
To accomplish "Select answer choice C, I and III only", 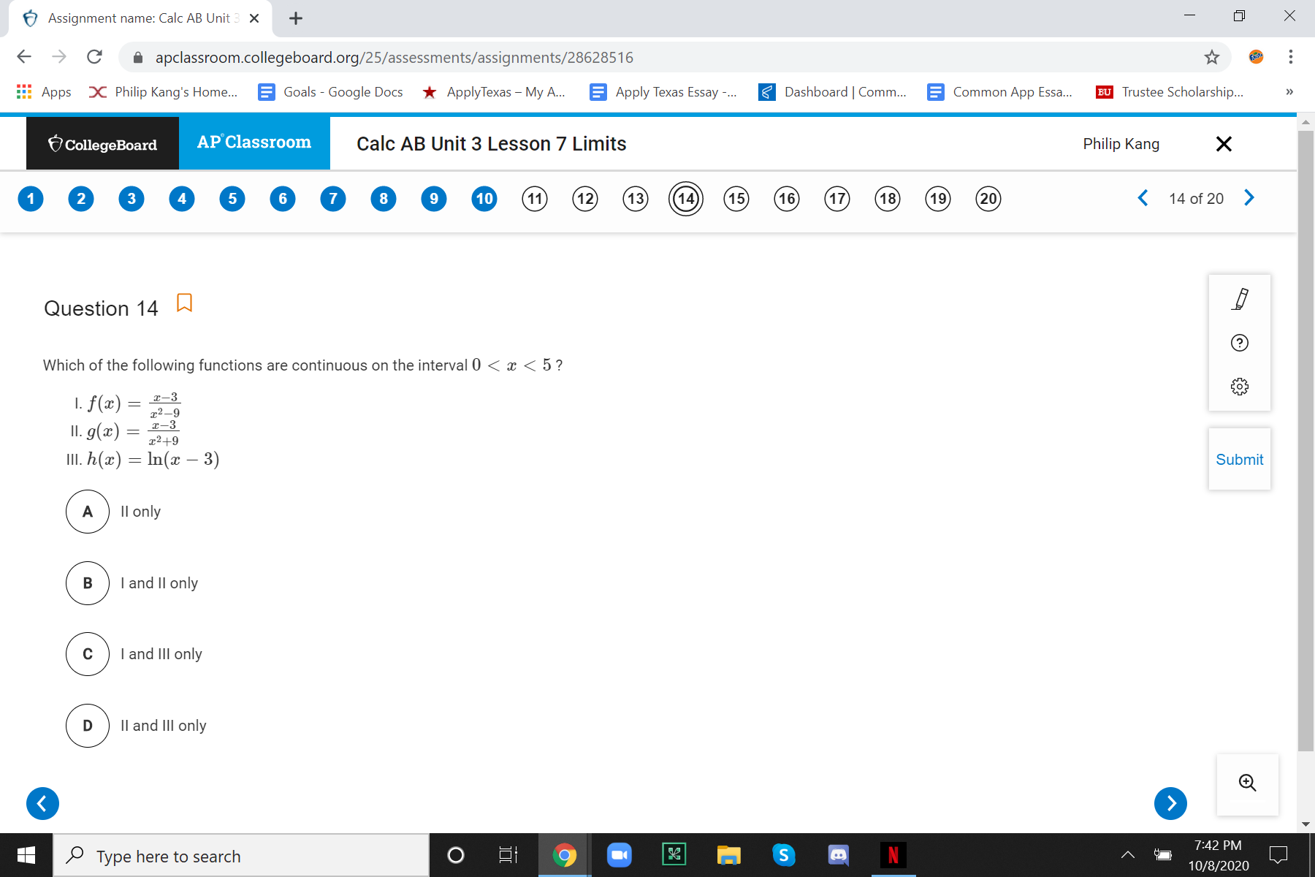I will 88,654.
